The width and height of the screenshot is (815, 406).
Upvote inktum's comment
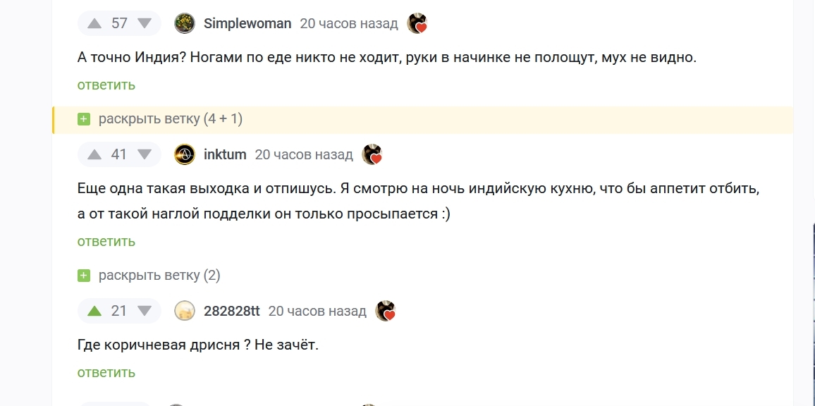pyautogui.click(x=95, y=154)
